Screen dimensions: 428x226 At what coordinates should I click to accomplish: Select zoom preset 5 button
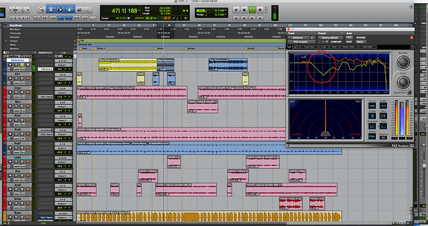click(27, 18)
